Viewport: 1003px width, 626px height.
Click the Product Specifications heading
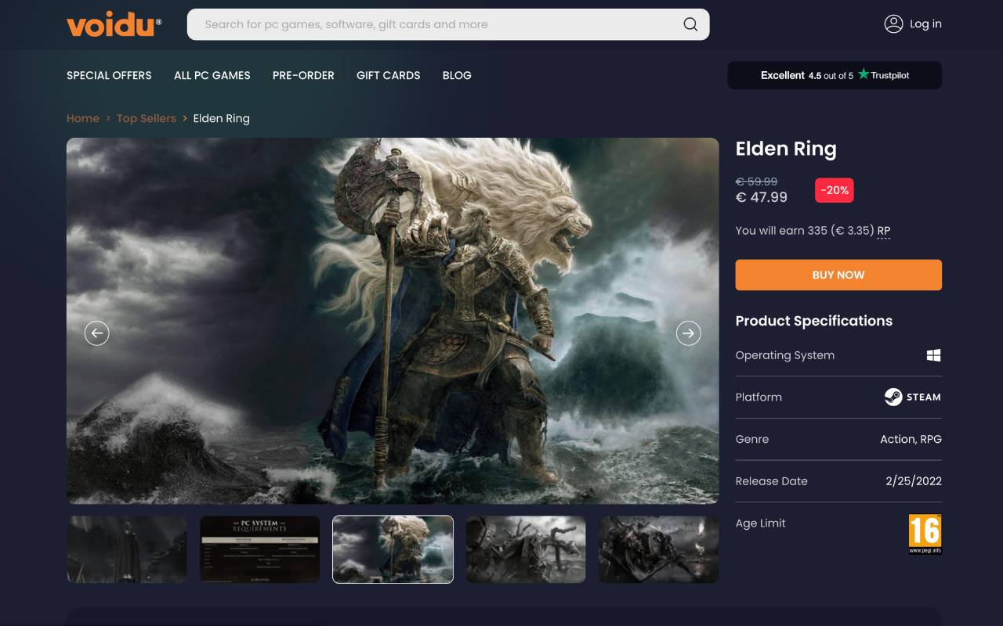click(x=814, y=321)
